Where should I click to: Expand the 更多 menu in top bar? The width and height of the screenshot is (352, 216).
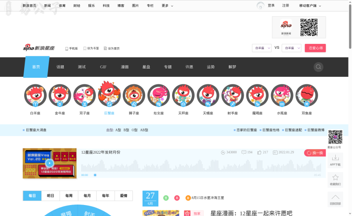pyautogui.click(x=167, y=6)
